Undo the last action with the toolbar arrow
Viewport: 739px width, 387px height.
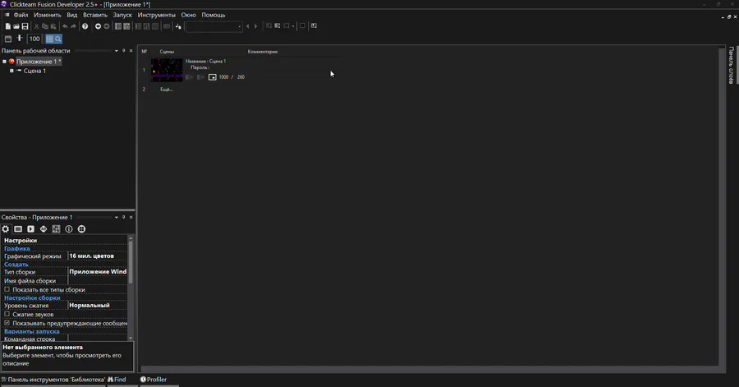65,26
